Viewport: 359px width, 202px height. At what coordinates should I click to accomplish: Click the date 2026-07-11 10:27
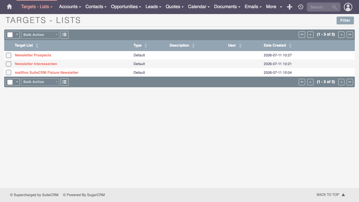point(278,55)
